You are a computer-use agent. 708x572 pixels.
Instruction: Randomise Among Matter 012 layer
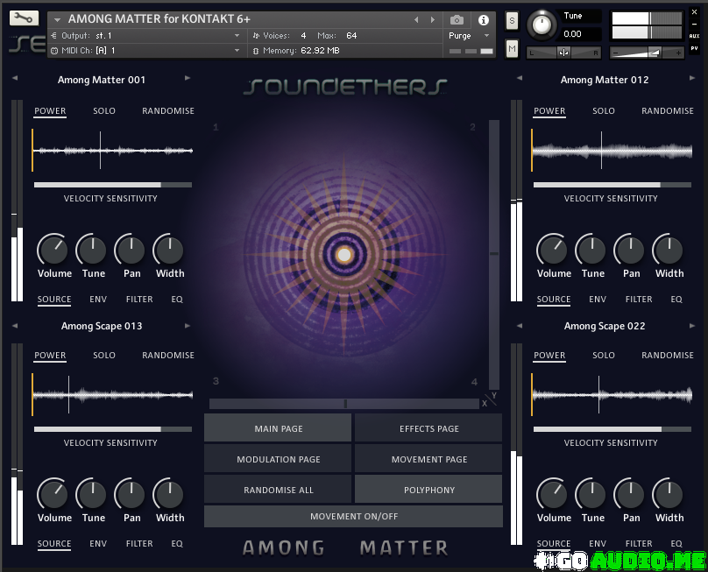point(668,111)
